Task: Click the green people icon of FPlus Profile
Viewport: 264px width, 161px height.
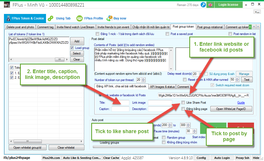Action: 79,18
